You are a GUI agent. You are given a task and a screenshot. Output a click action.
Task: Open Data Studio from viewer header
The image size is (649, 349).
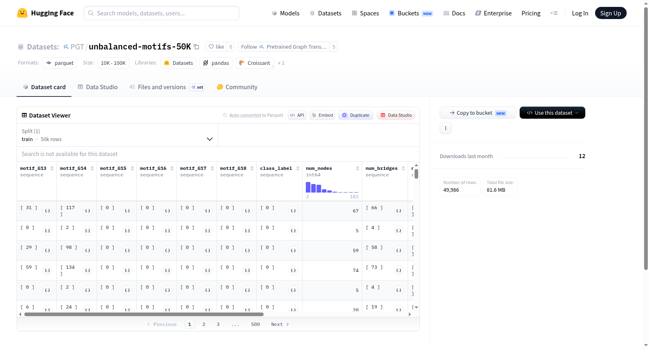[395, 115]
